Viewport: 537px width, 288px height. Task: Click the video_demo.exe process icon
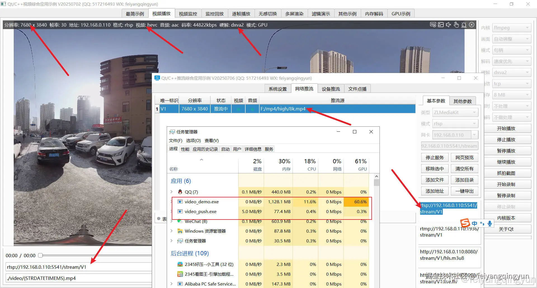(180, 202)
